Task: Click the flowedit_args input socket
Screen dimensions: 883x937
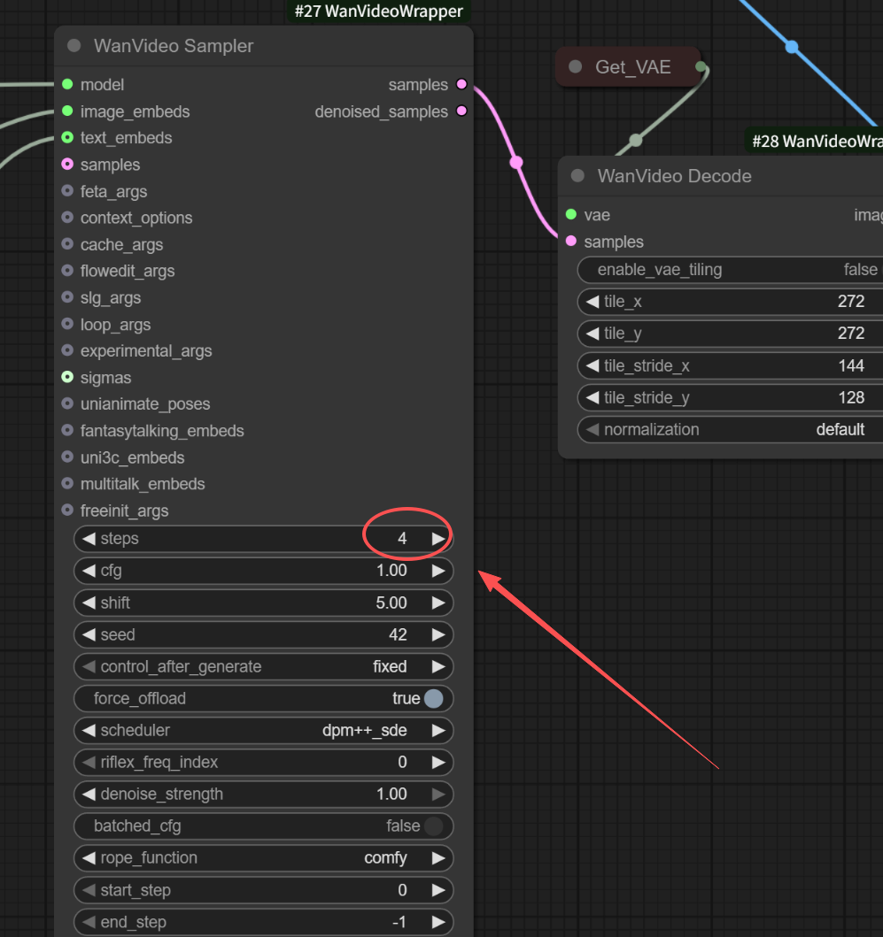Action: 67,271
